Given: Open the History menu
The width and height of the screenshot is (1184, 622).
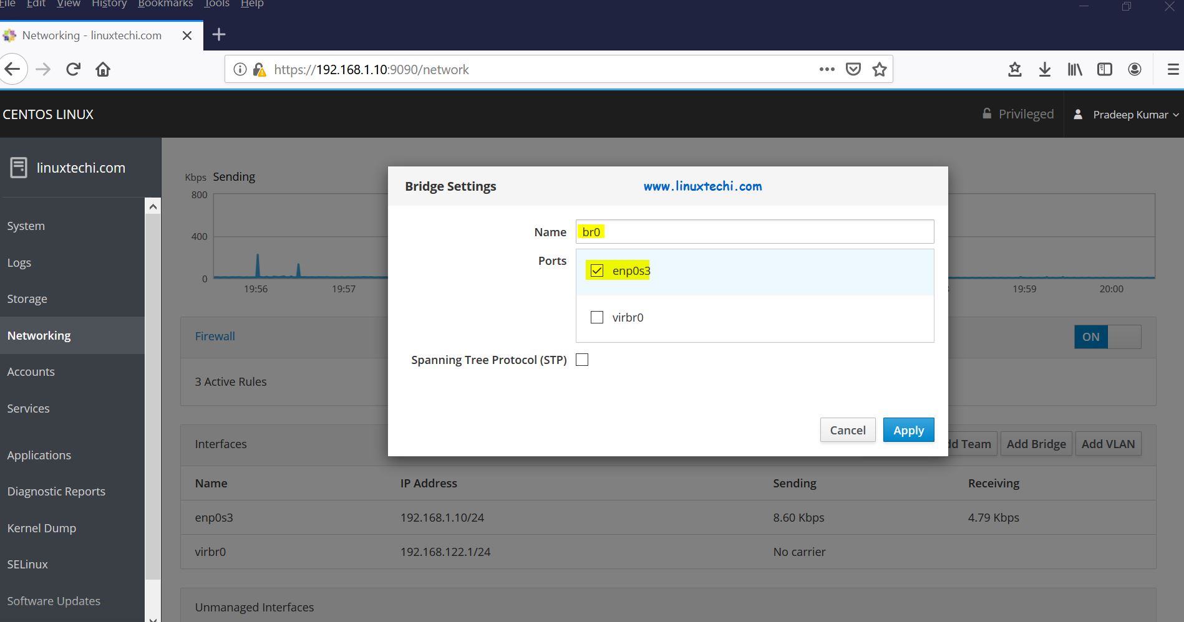Looking at the screenshot, I should (x=109, y=4).
